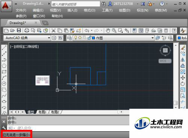
Task: Click the 作图 layer color swatch
Action: [94, 38]
